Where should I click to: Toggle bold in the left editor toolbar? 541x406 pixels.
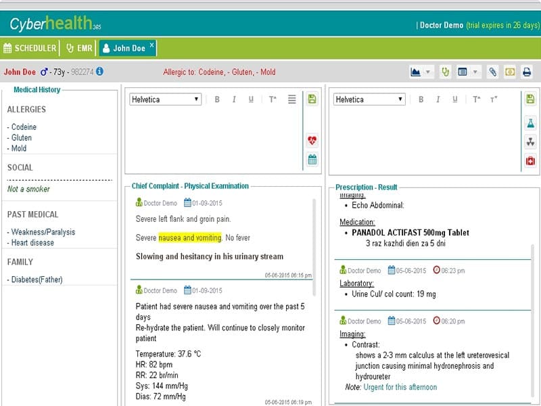pos(217,99)
